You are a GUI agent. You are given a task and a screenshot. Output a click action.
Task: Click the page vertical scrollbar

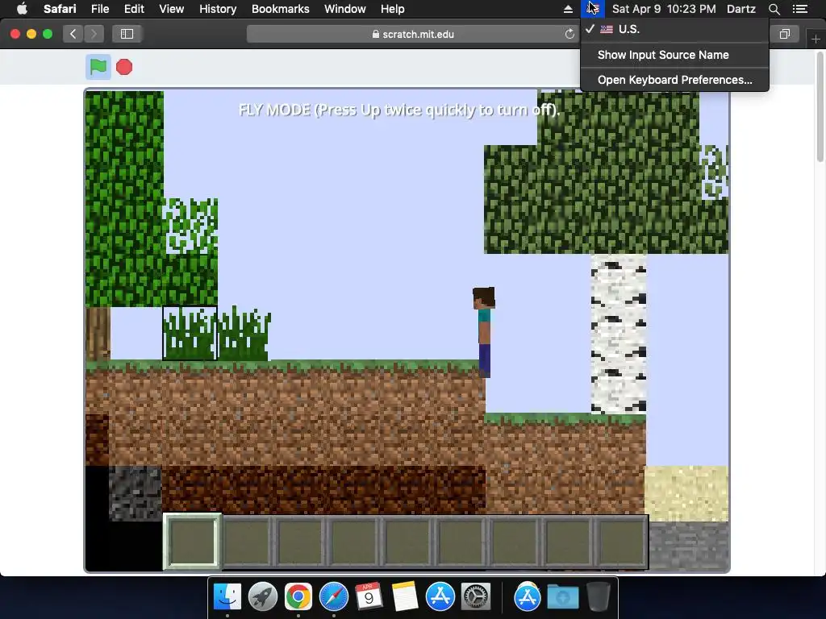point(820,108)
